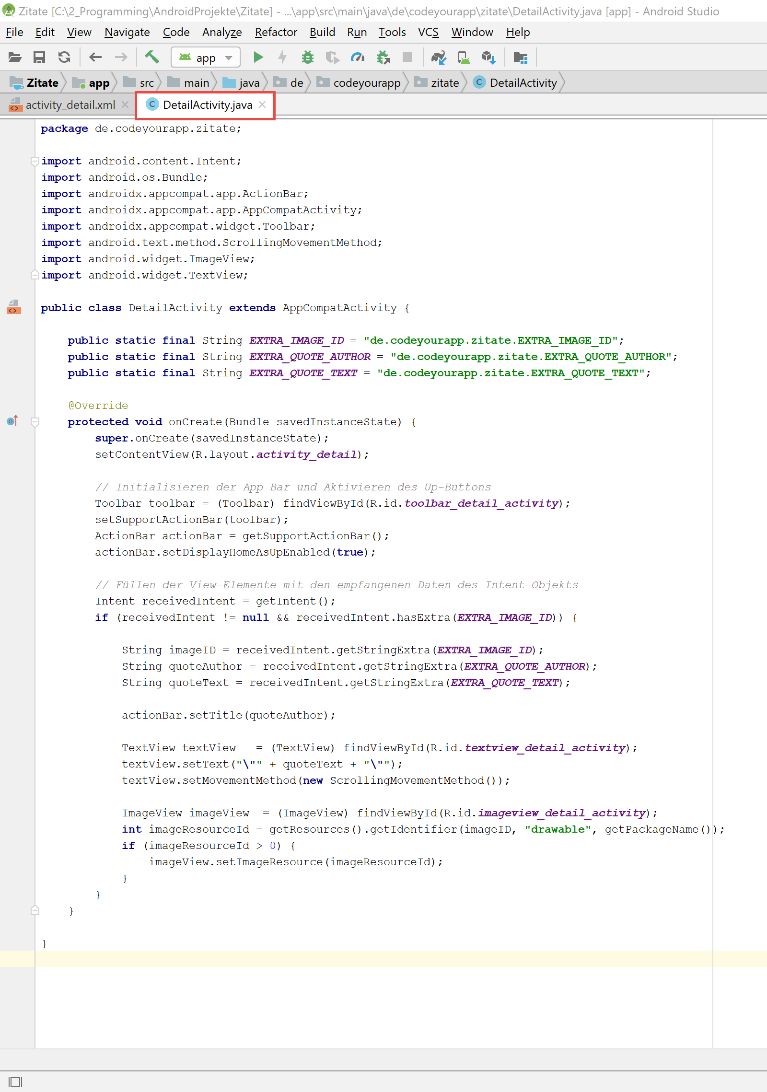The height and width of the screenshot is (1092, 767).
Task: Click fold end marker of onCreate
Action: coord(35,911)
